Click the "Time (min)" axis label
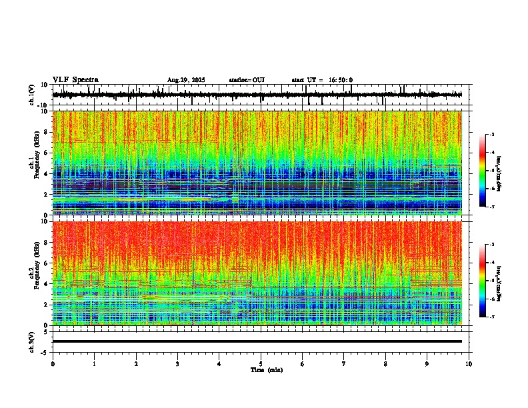528x408 pixels. 267,370
